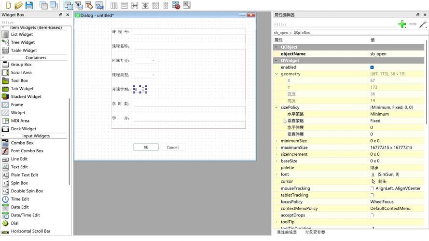This screenshot has height=241, width=429.
Task: Expand the maximumSize property row
Action: (x=277, y=147)
